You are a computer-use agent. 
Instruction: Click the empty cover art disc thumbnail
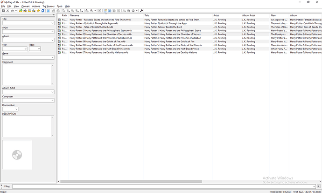click(x=17, y=155)
